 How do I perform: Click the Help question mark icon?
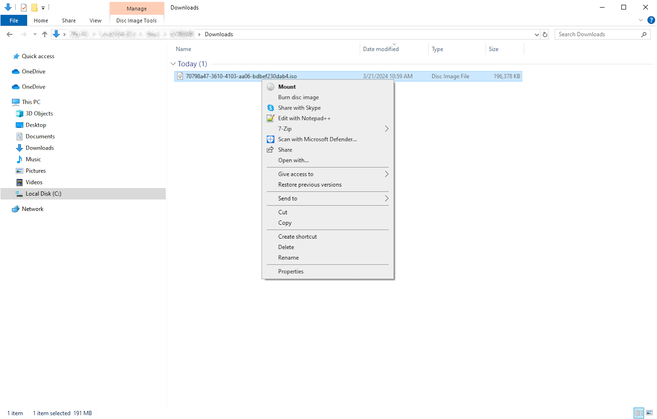(651, 20)
